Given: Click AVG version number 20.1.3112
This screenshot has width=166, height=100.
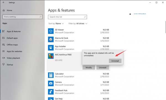Looking at the screenshot, I should pos(59,60).
